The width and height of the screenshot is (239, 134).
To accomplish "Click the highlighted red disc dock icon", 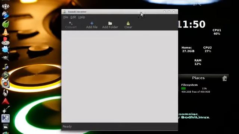I will pos(6,84).
